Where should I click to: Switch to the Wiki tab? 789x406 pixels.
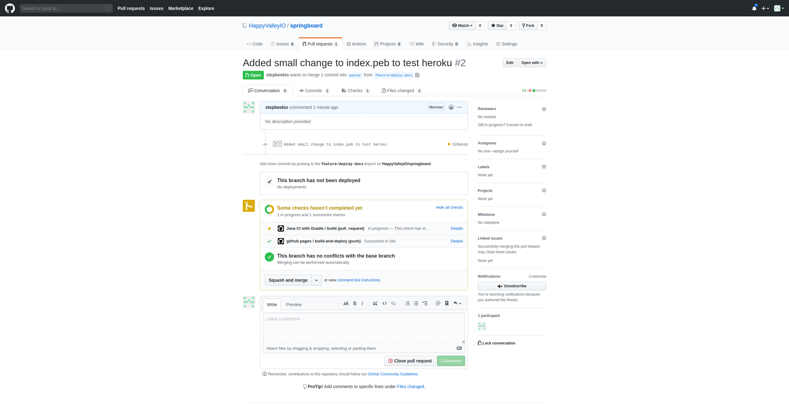pyautogui.click(x=416, y=44)
